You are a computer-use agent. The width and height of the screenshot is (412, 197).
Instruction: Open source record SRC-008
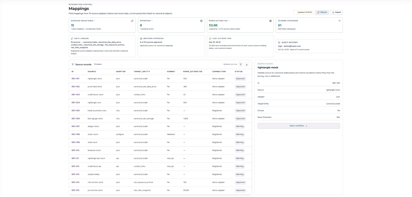(76, 134)
